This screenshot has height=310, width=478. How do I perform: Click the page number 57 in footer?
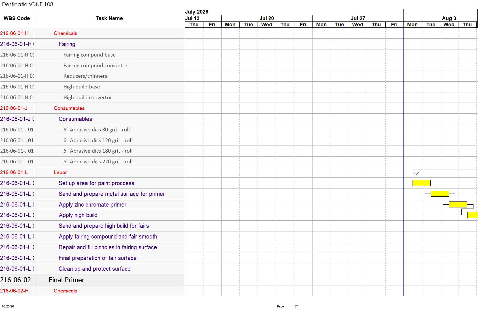pyautogui.click(x=296, y=306)
